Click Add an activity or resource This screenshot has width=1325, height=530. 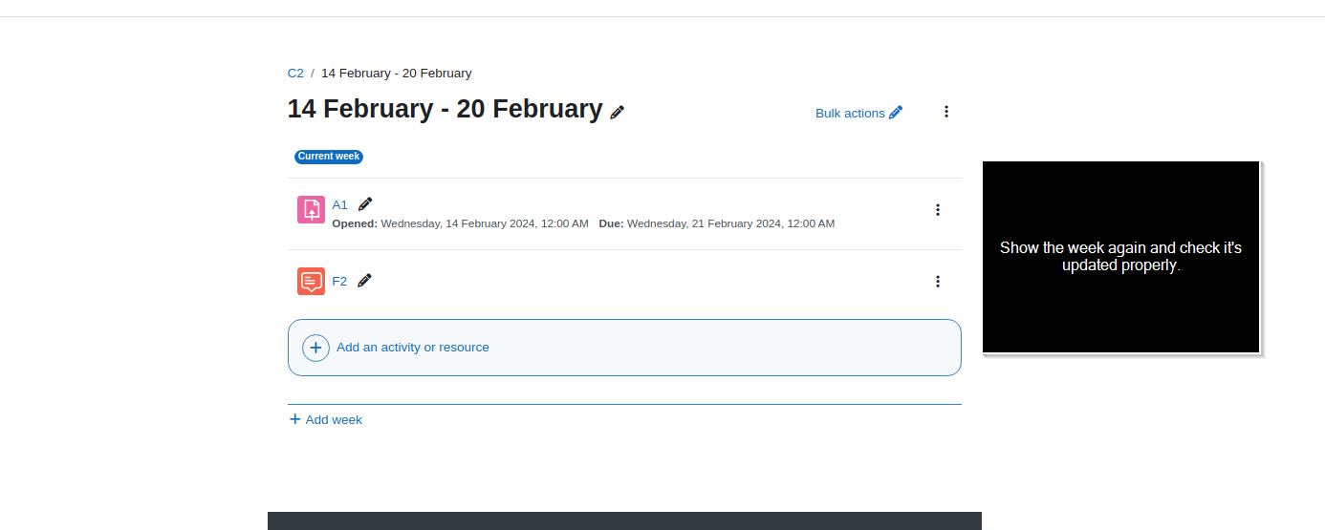pos(624,348)
